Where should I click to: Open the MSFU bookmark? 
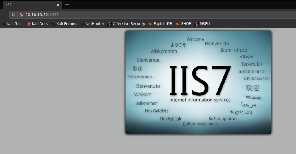coord(202,24)
